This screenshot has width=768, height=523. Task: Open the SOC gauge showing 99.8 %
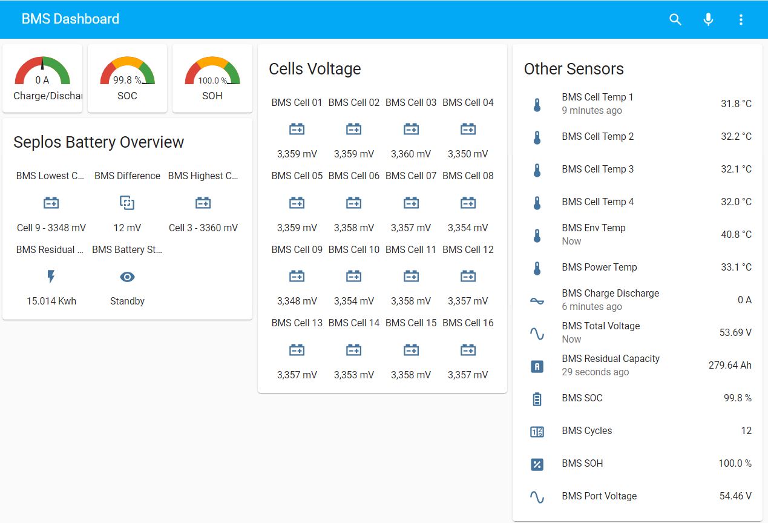pos(127,78)
